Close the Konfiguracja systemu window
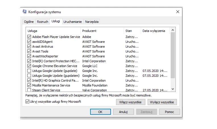Screen dimensions: 217x129 [x=178, y=12]
